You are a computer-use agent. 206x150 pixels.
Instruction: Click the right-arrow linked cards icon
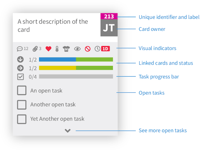[20, 68]
